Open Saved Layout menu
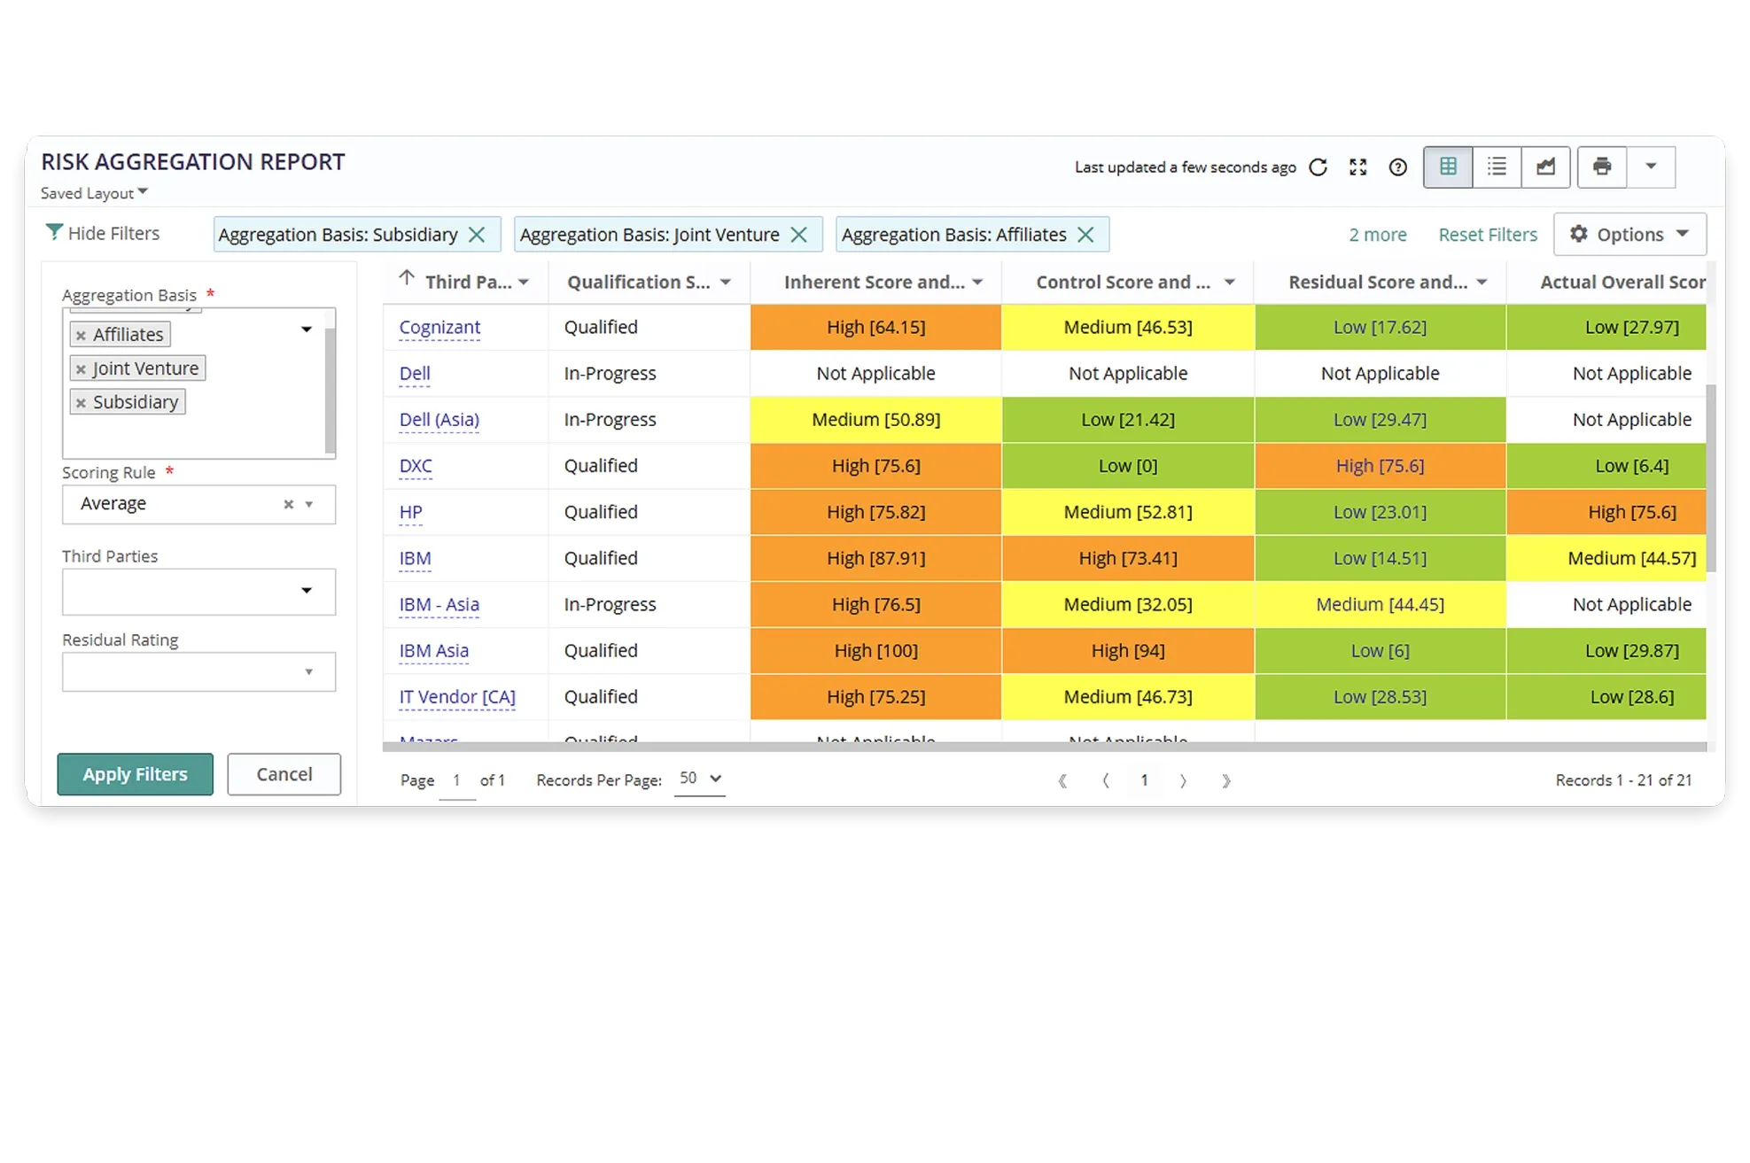 (94, 193)
